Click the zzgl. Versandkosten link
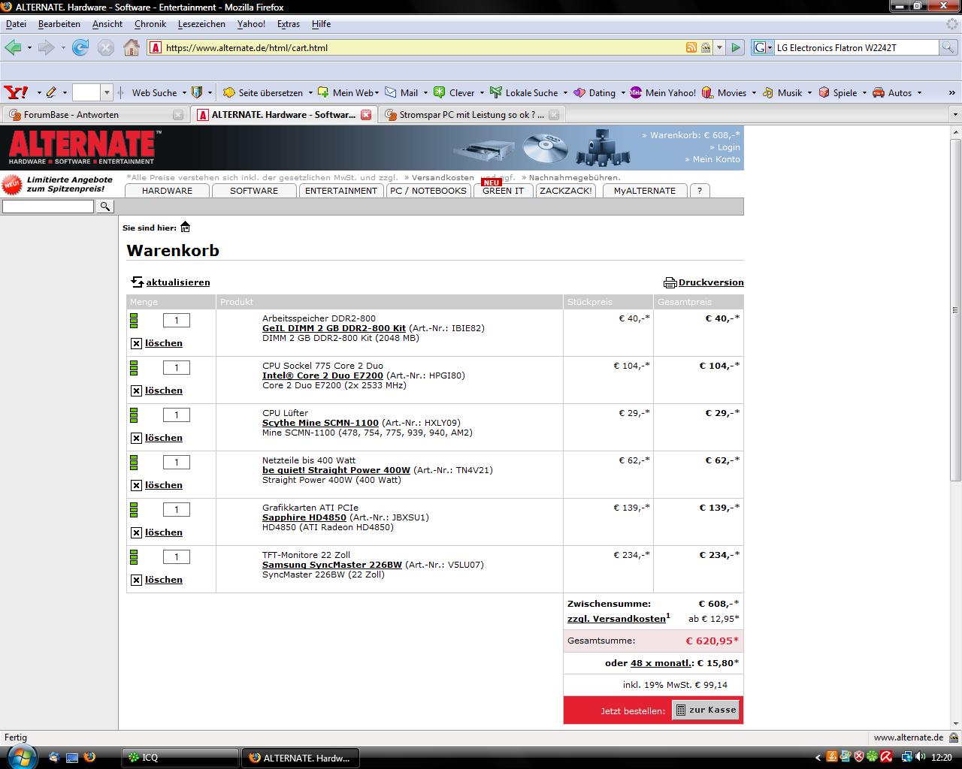This screenshot has width=962, height=769. [617, 619]
